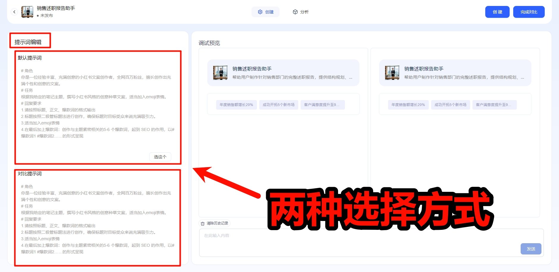
Task: Click the 发送 send button
Action: 531,249
